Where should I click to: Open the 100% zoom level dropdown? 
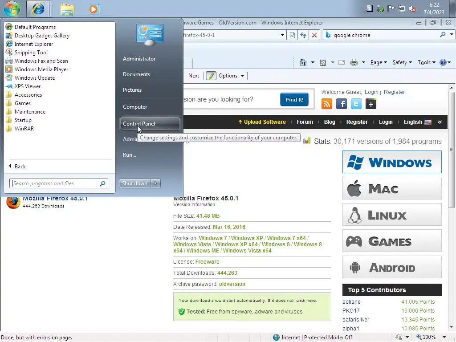pyautogui.click(x=444, y=337)
